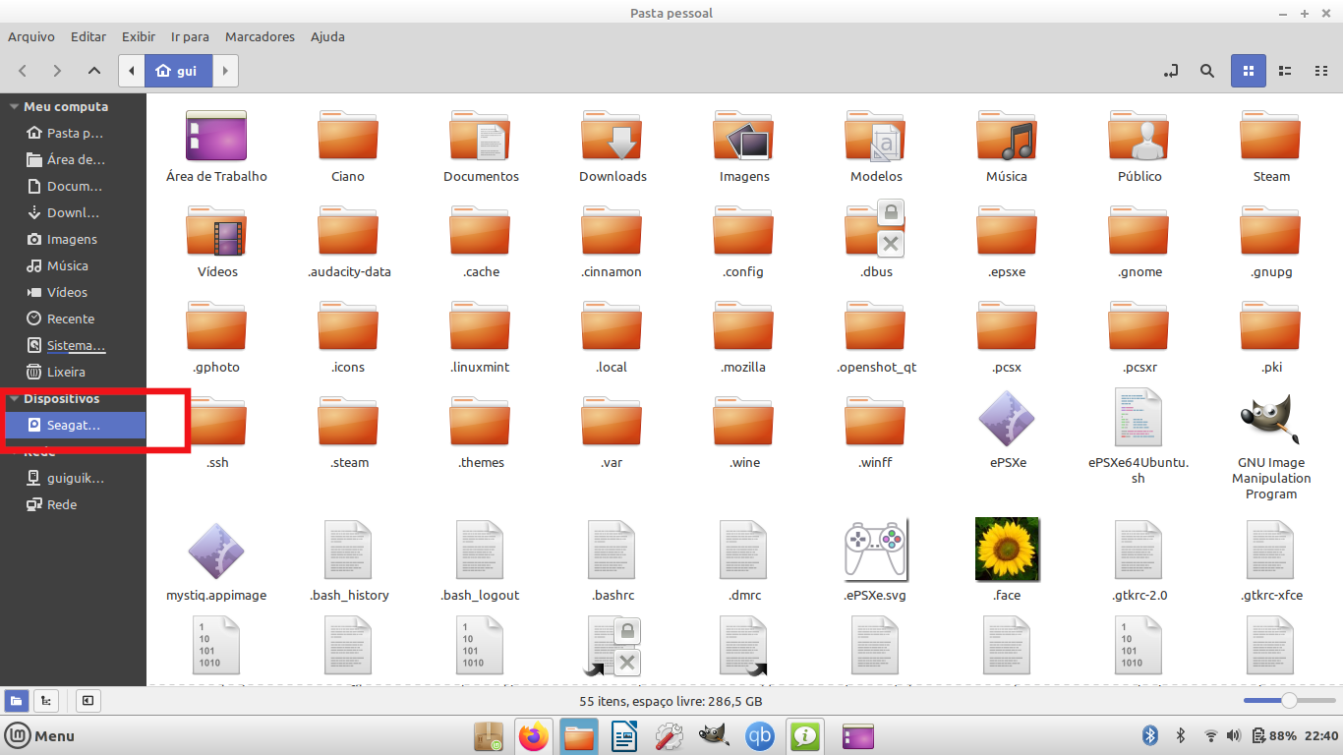Image resolution: width=1343 pixels, height=755 pixels.
Task: Go up to the parent folder
Action: (93, 71)
